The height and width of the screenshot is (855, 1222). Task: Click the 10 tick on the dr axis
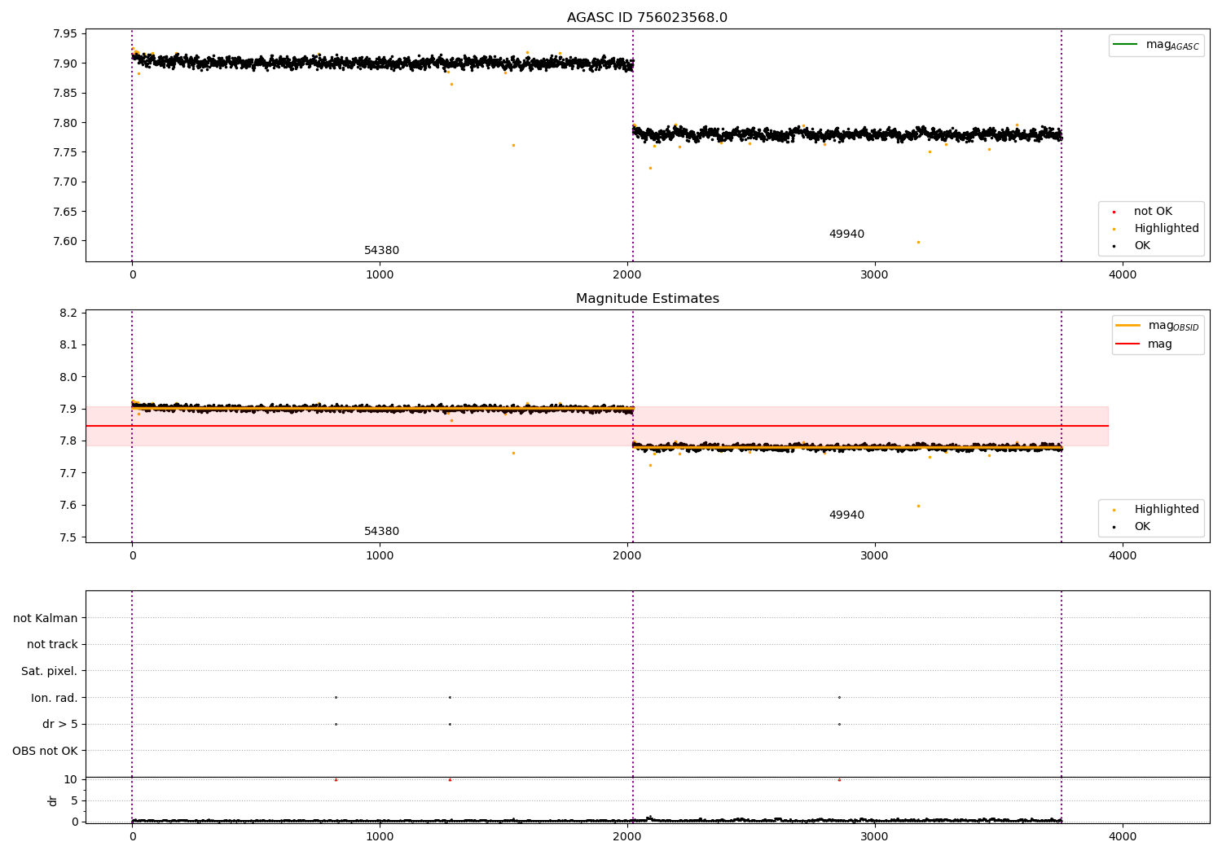point(71,780)
